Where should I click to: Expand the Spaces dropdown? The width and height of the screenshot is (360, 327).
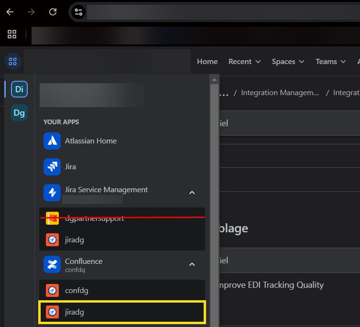coord(288,62)
